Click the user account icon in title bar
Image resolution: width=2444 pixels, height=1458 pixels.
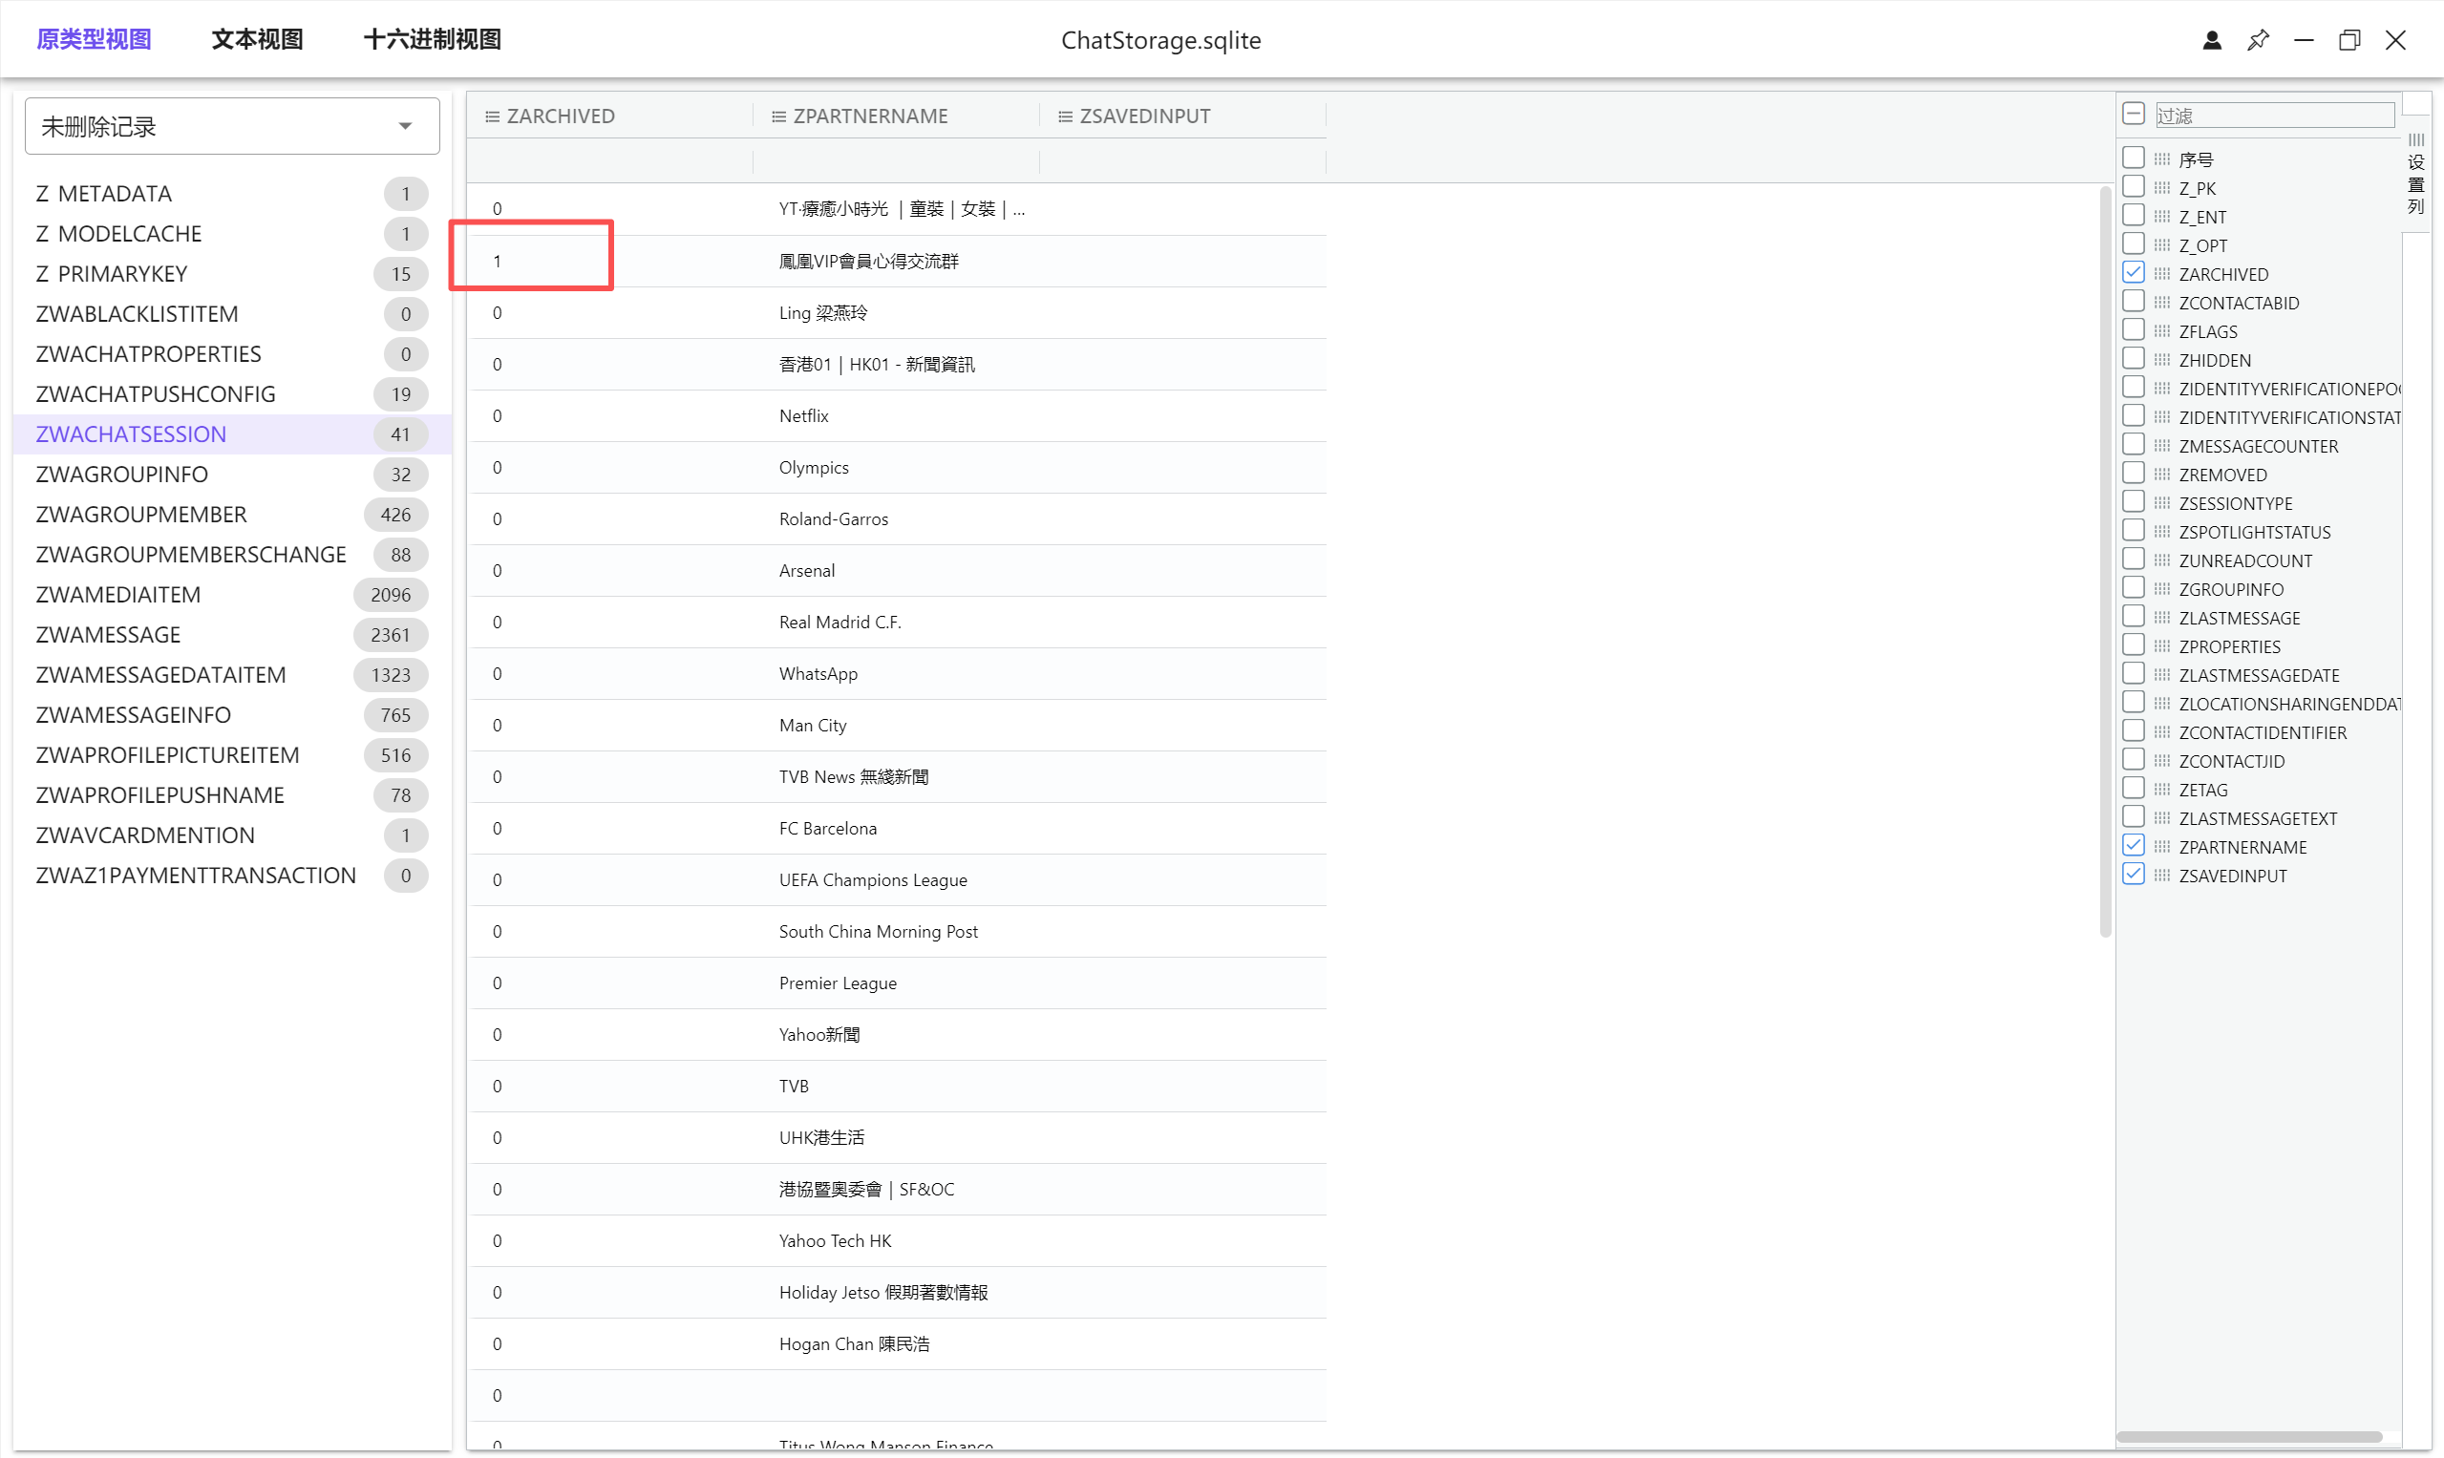tap(2211, 40)
